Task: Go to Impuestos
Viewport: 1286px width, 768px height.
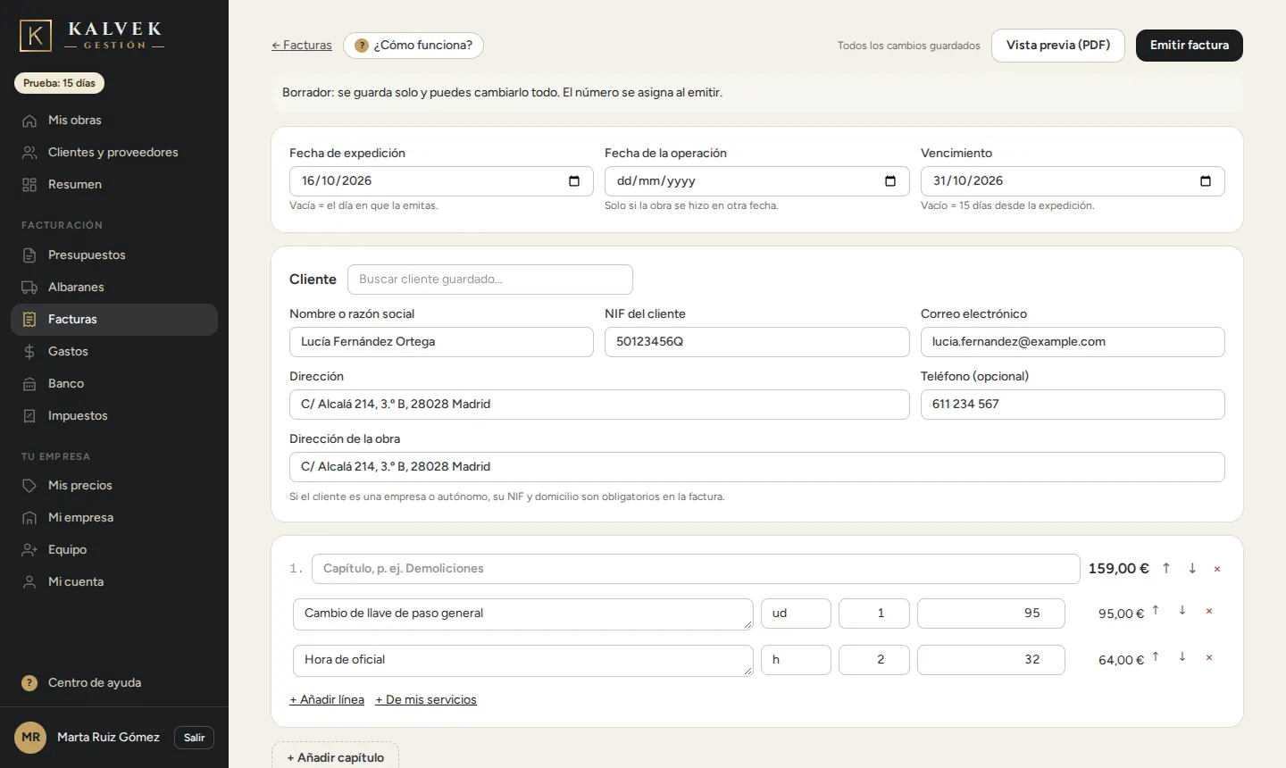Action: (x=114, y=416)
